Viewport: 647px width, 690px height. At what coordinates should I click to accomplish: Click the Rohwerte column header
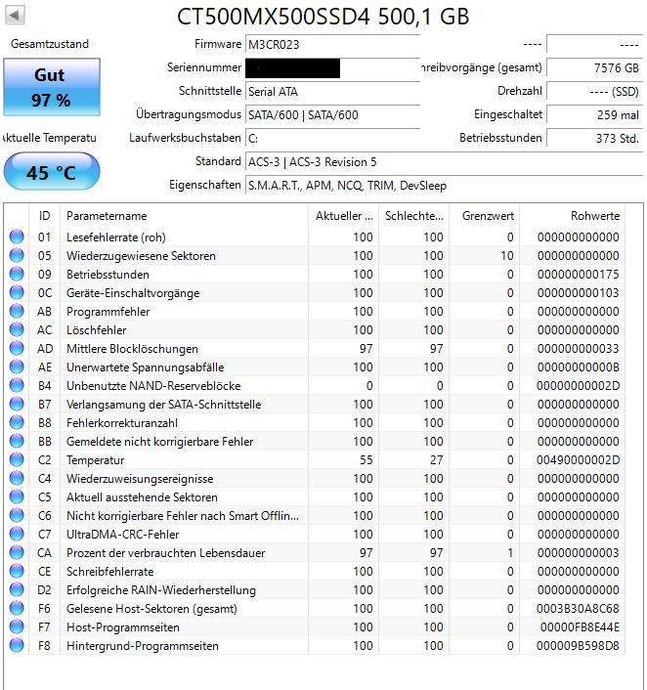pos(573,216)
